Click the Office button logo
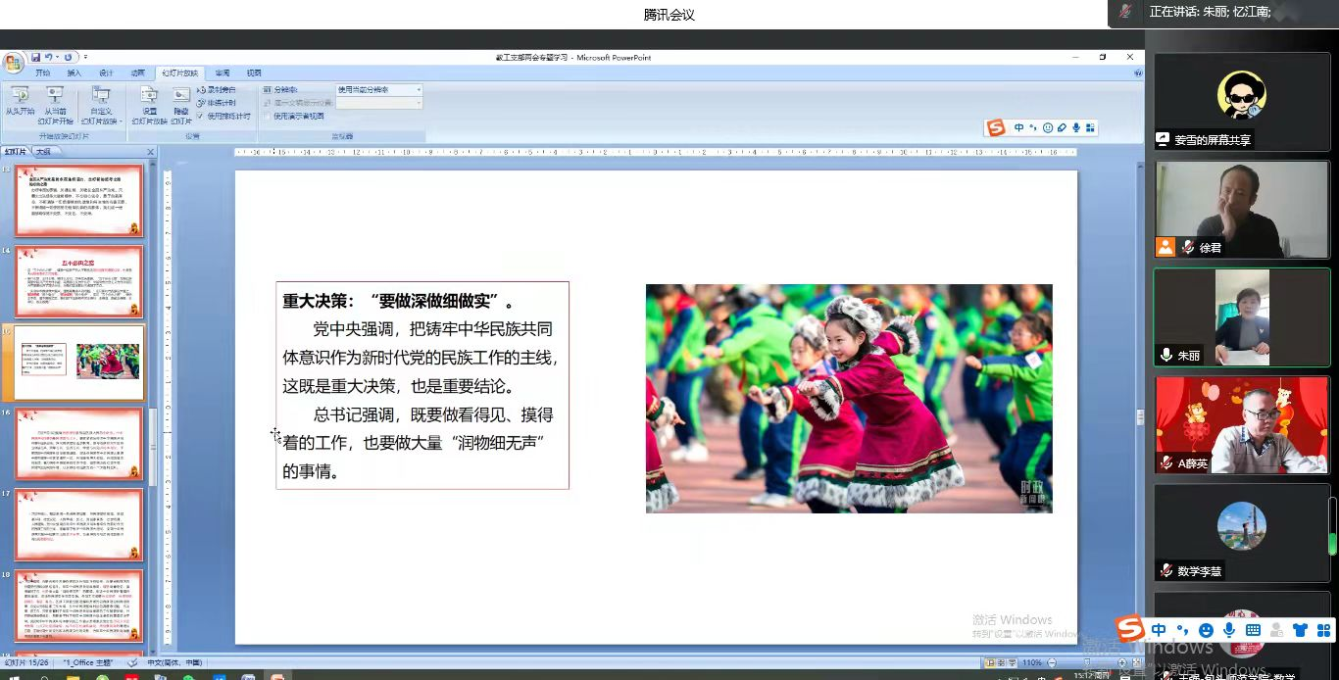 [x=13, y=63]
